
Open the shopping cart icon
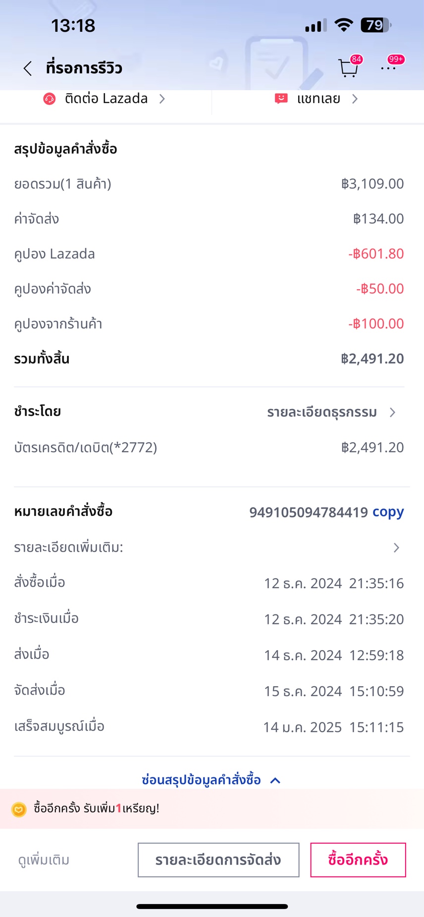348,68
